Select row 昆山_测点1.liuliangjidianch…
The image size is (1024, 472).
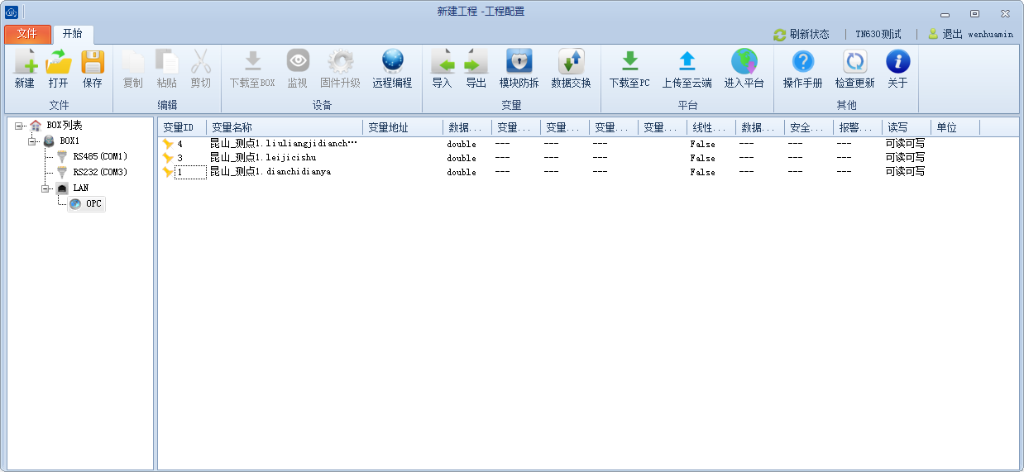coord(283,144)
